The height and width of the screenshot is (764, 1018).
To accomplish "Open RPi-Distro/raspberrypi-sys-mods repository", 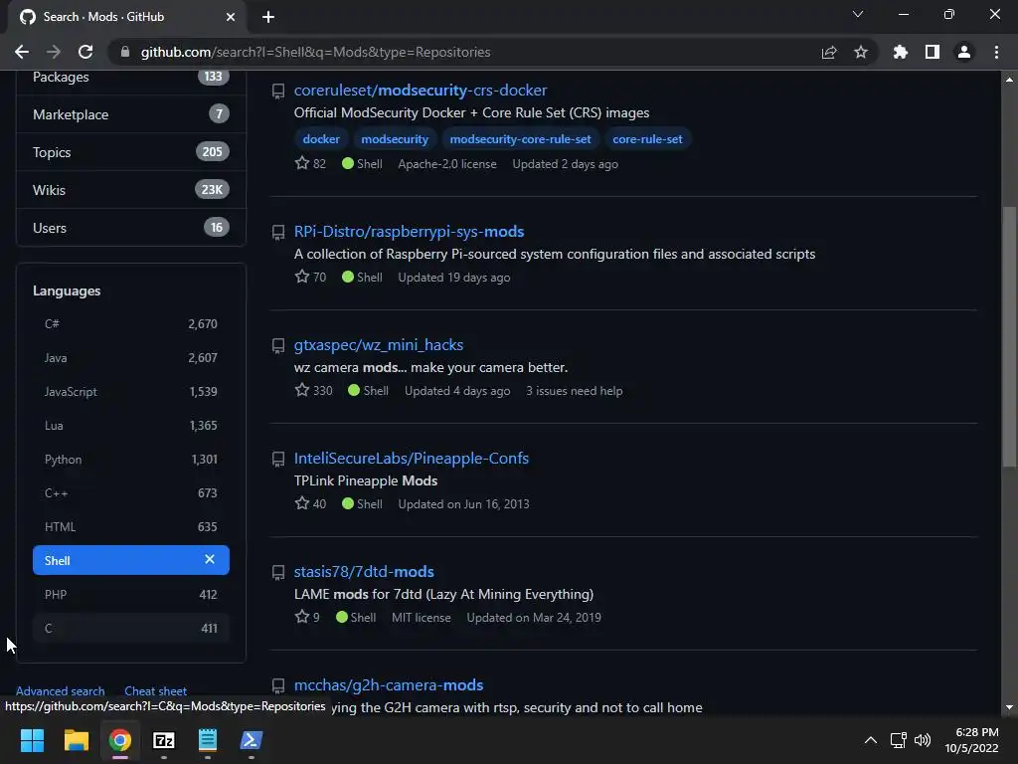I will click(409, 231).
